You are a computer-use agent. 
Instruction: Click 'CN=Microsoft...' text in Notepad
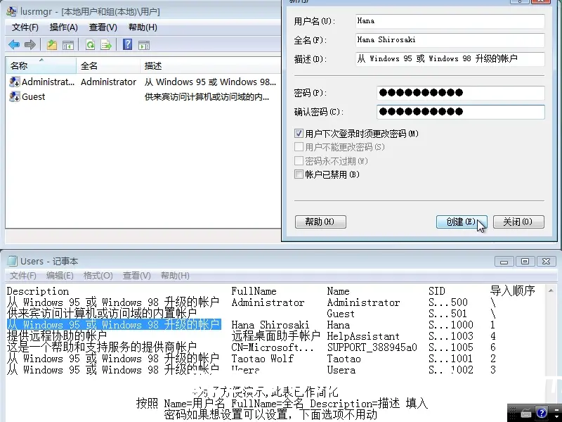tap(273, 347)
